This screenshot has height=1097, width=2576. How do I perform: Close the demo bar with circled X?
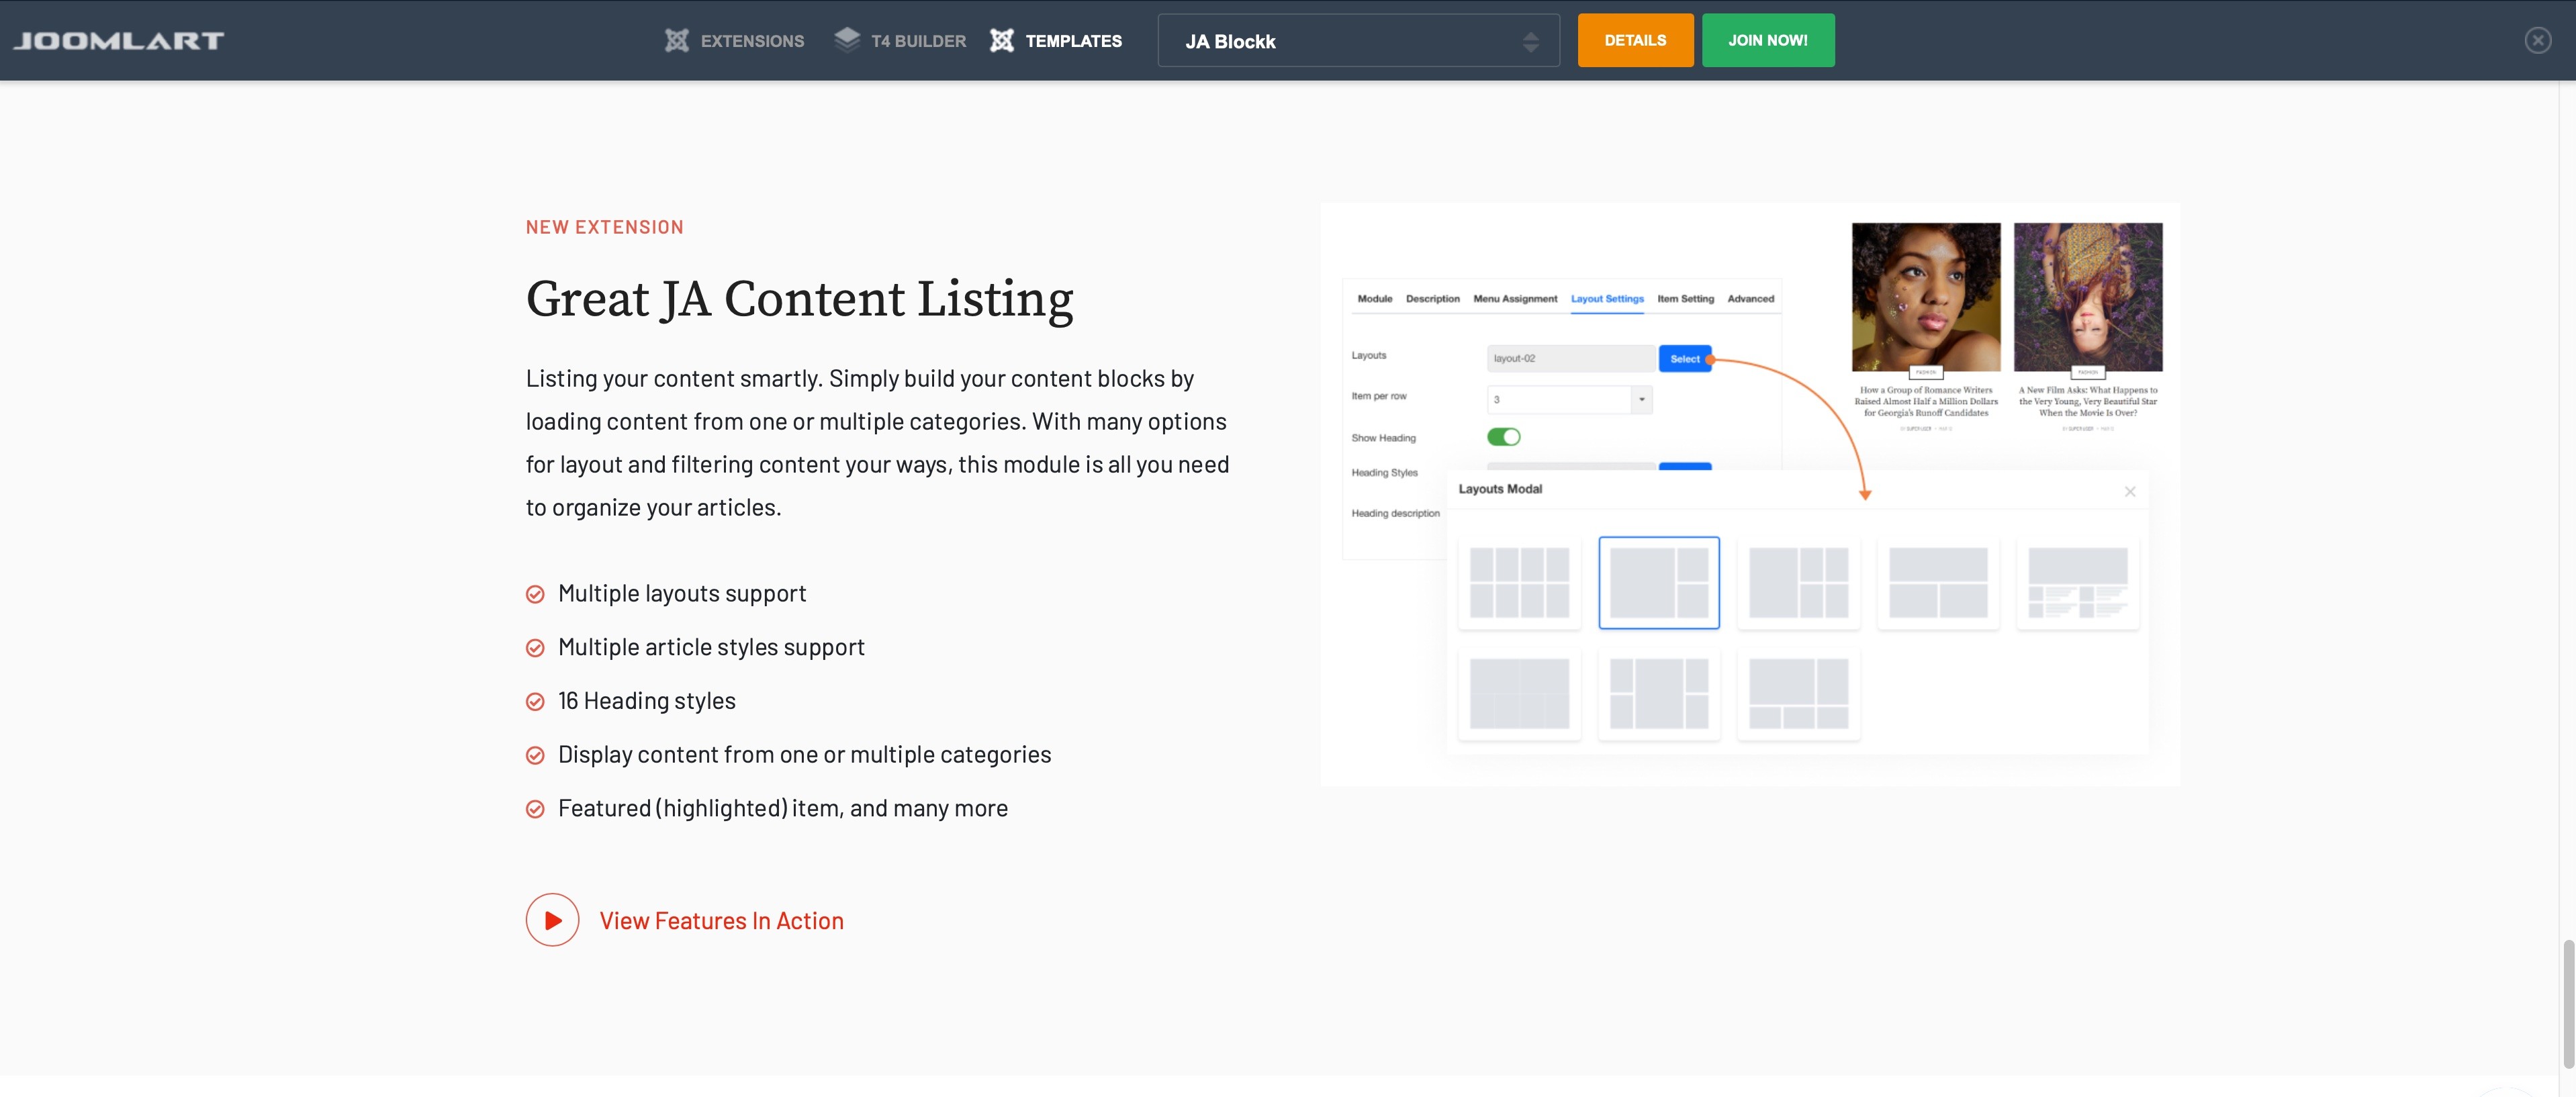(x=2537, y=40)
